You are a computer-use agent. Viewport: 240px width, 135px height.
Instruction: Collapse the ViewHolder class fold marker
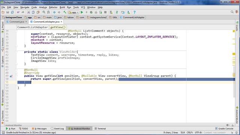pyautogui.click(x=16, y=52)
